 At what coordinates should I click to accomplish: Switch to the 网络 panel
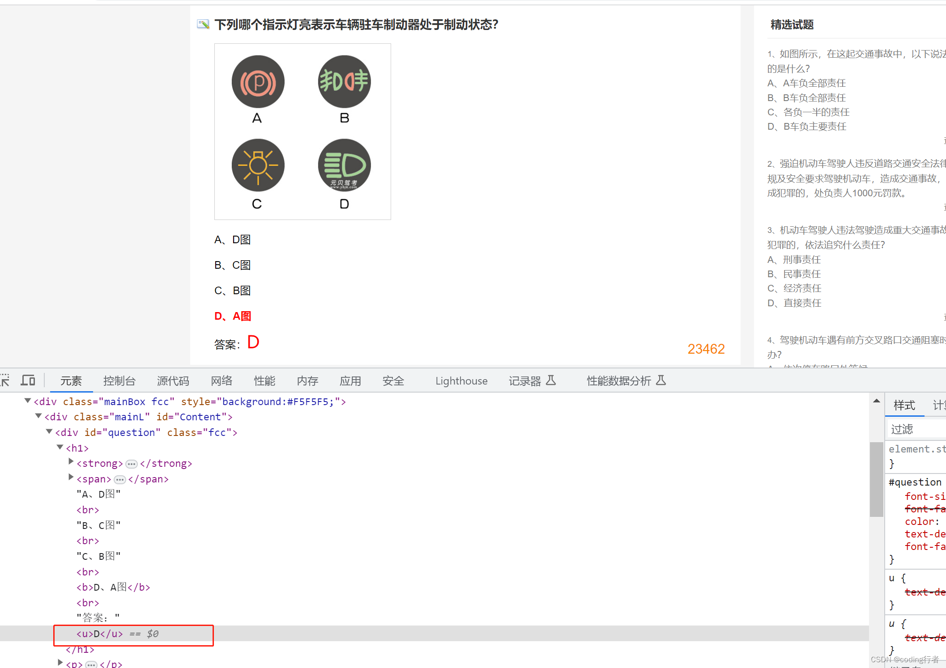[221, 381]
